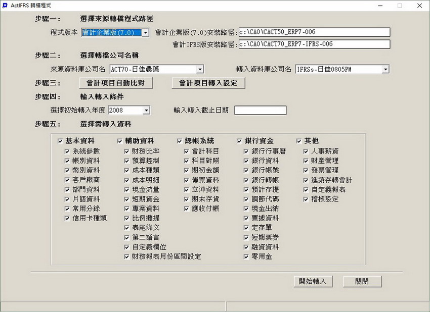Uncheck the 調節代碼 checkbox
The width and height of the screenshot is (430, 312).
point(246,199)
